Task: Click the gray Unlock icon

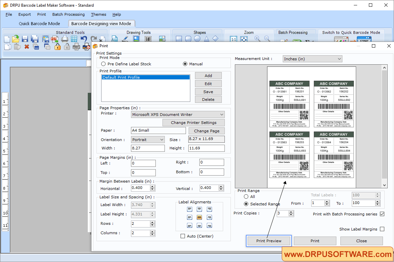Action: pyautogui.click(x=67, y=47)
